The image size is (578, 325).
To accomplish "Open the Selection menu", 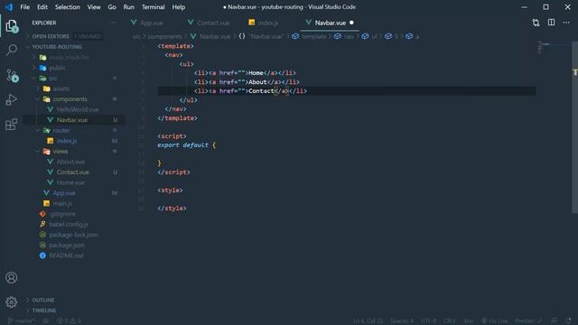I will tap(68, 7).
